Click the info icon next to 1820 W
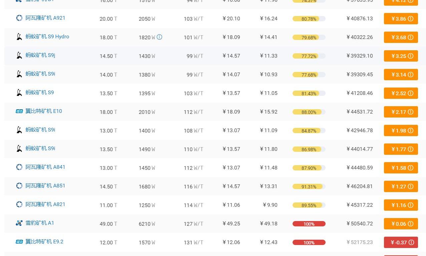Screen dimensions: 426x256 coord(159,37)
